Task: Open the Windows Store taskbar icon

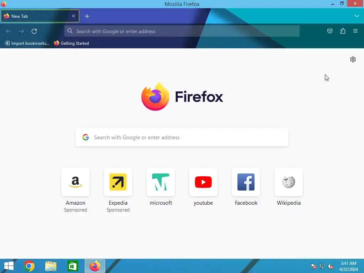Action: pyautogui.click(x=73, y=266)
